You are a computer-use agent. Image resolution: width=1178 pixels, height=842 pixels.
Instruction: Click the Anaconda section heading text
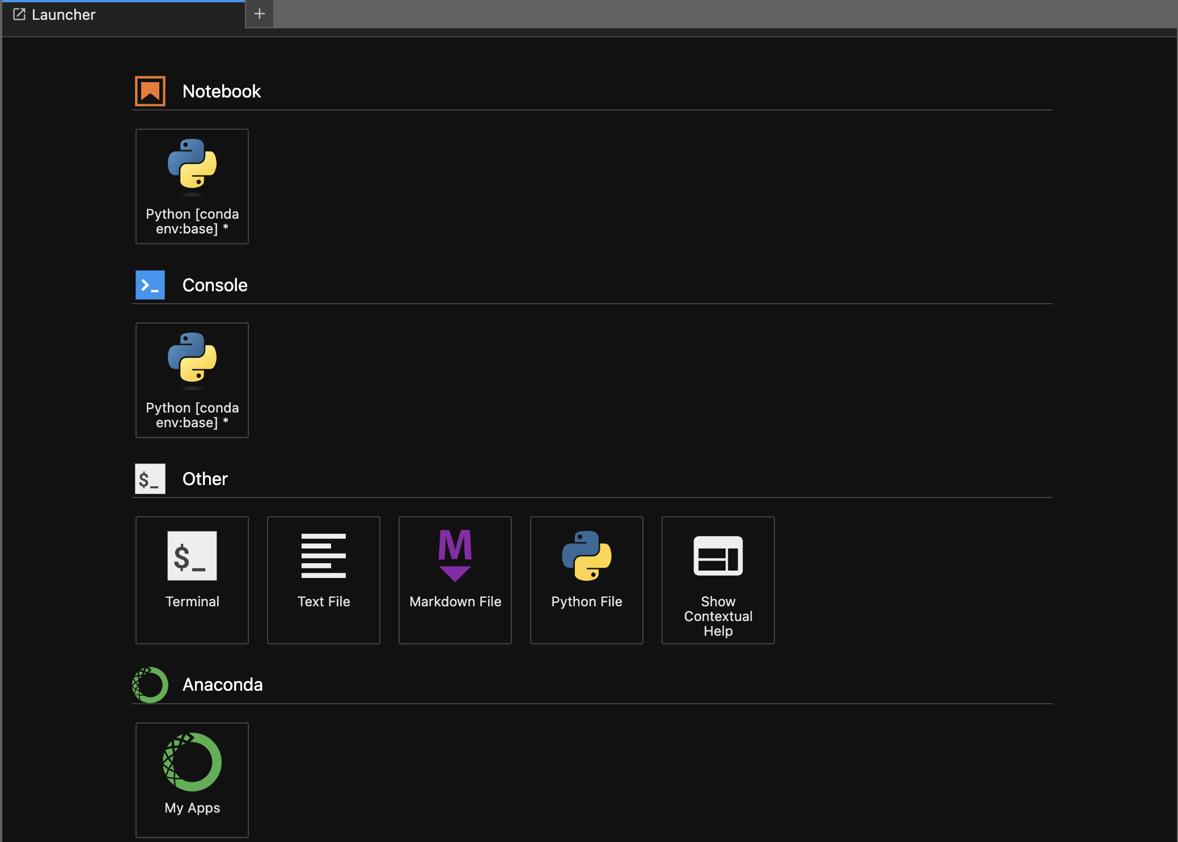coord(222,684)
